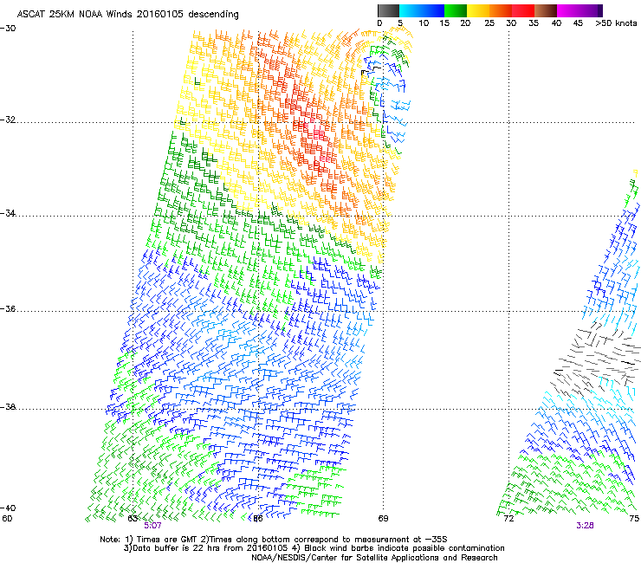The height and width of the screenshot is (563, 641).
Task: Click the '3:28' swath time label
Action: (x=585, y=526)
